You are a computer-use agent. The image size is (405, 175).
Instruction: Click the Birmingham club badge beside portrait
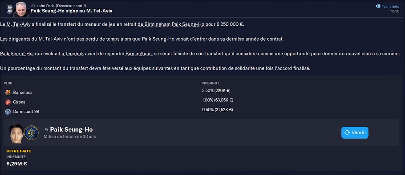click(x=9, y=10)
